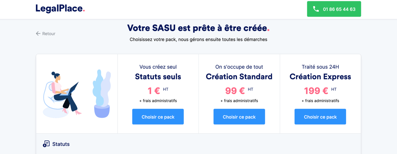Click the back arrow icon next to Retour
This screenshot has width=397, height=154.
click(x=38, y=33)
